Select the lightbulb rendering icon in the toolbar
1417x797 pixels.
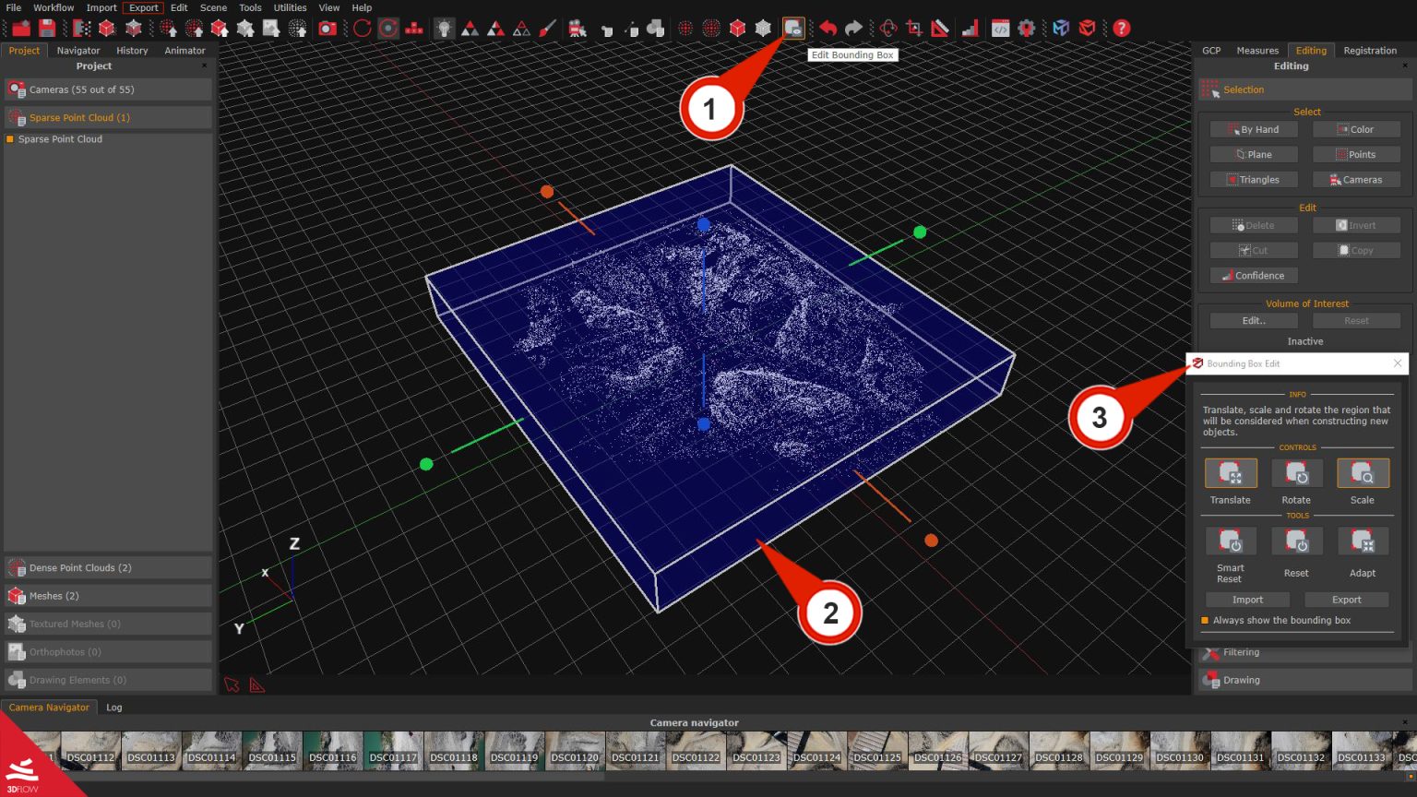tap(444, 28)
